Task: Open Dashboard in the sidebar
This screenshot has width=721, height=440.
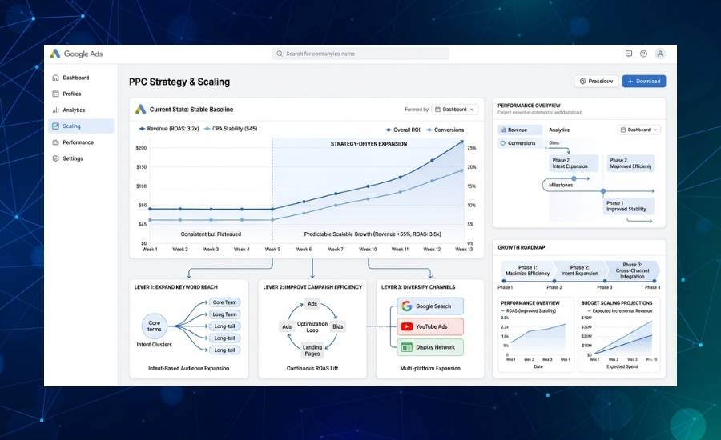Action: coord(81,78)
